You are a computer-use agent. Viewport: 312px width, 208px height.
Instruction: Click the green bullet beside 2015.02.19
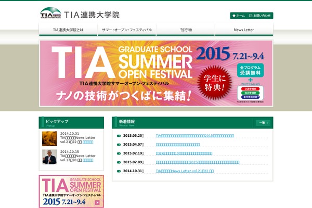click(119, 153)
